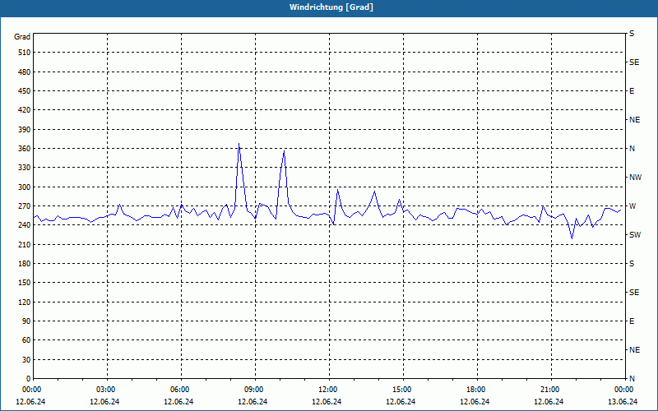
Task: Click the SW compass label on right axis
Action: (x=635, y=235)
